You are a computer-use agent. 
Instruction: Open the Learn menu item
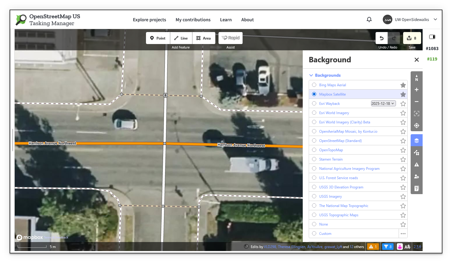pos(226,19)
